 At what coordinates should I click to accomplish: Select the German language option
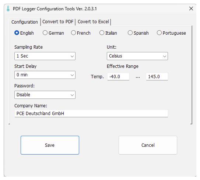pyautogui.click(x=53, y=33)
